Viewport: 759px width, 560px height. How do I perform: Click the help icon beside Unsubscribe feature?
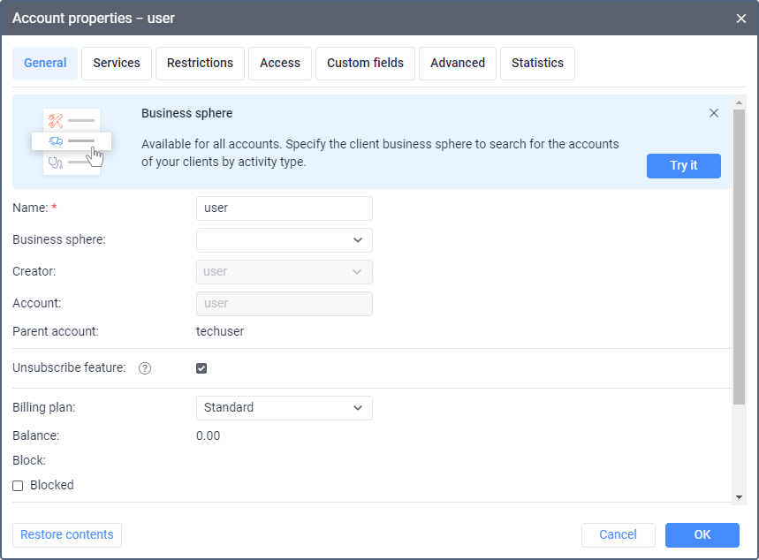point(145,368)
